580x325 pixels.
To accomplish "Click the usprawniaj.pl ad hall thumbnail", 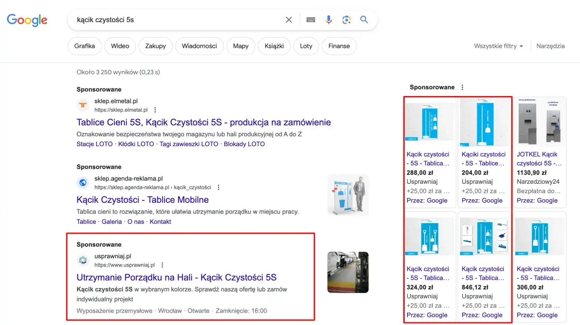I will [x=348, y=272].
